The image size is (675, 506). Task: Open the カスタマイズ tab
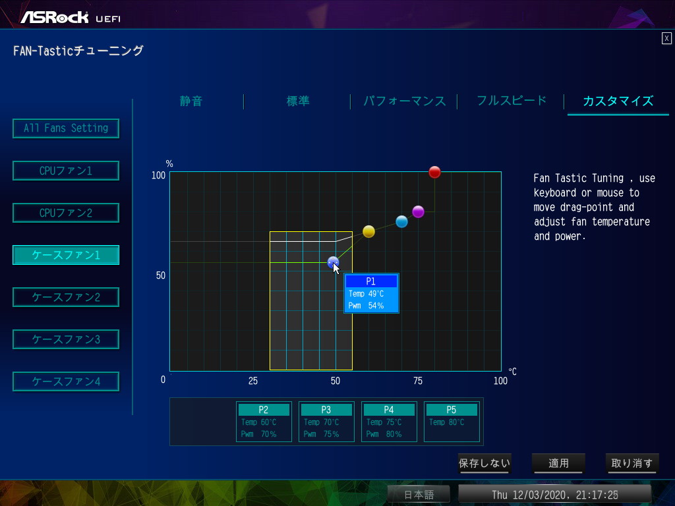pos(618,101)
